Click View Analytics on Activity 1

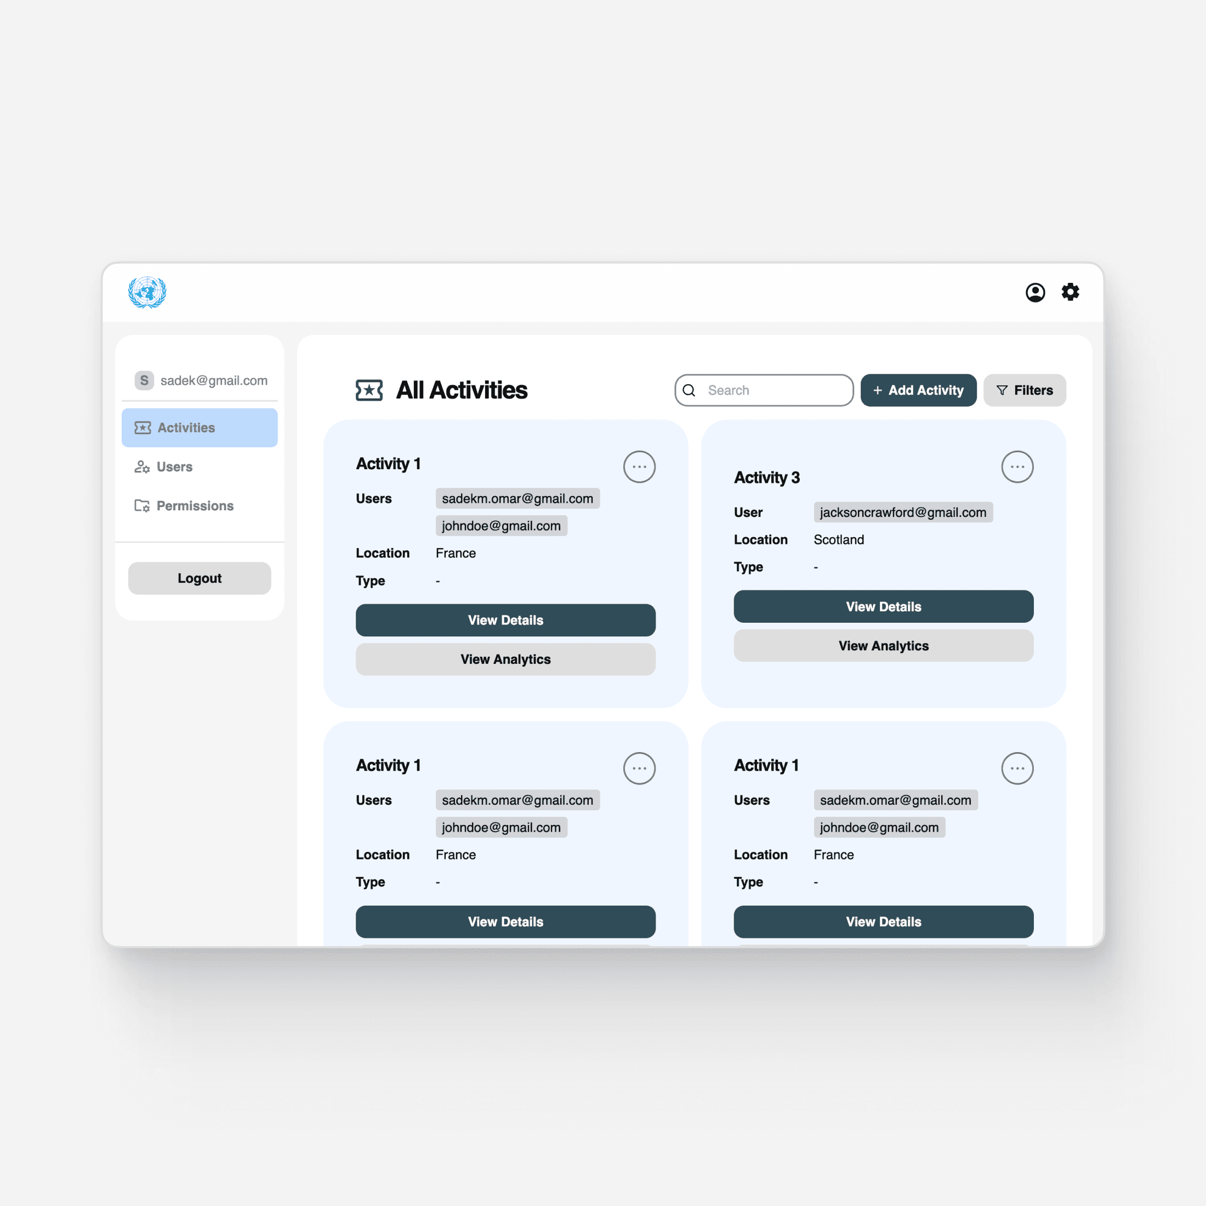[506, 659]
